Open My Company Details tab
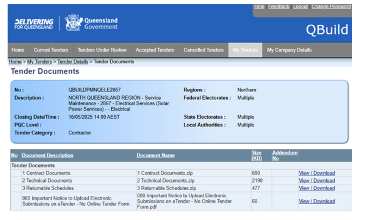The width and height of the screenshot is (365, 220). pyautogui.click(x=289, y=50)
